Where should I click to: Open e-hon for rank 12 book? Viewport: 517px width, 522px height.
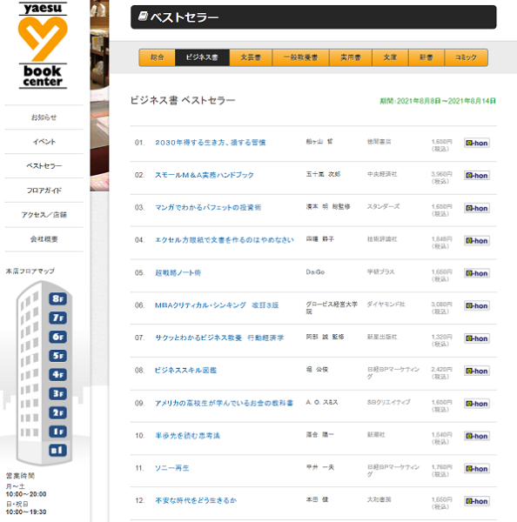pyautogui.click(x=477, y=501)
